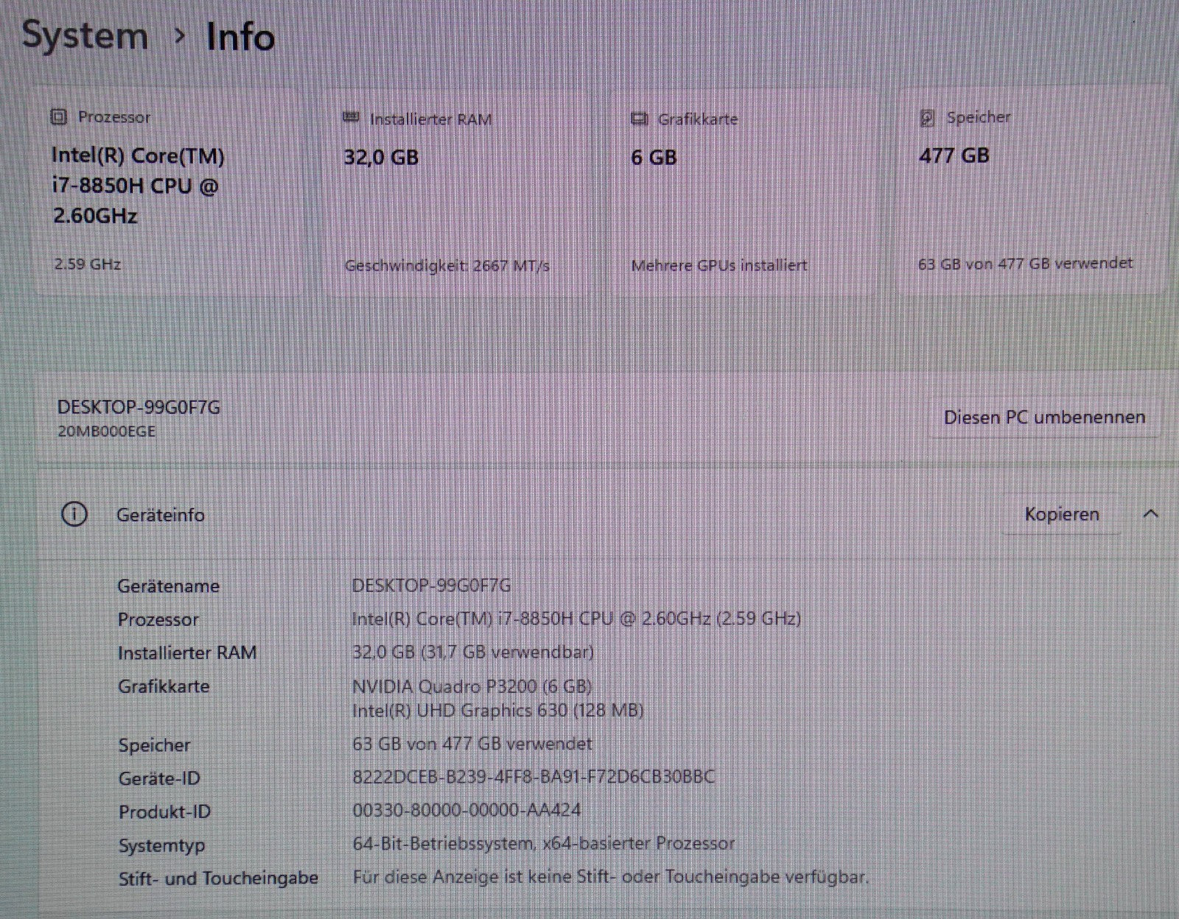Click the Prozessor chip icon
Image resolution: width=1179 pixels, height=919 pixels.
pos(59,117)
